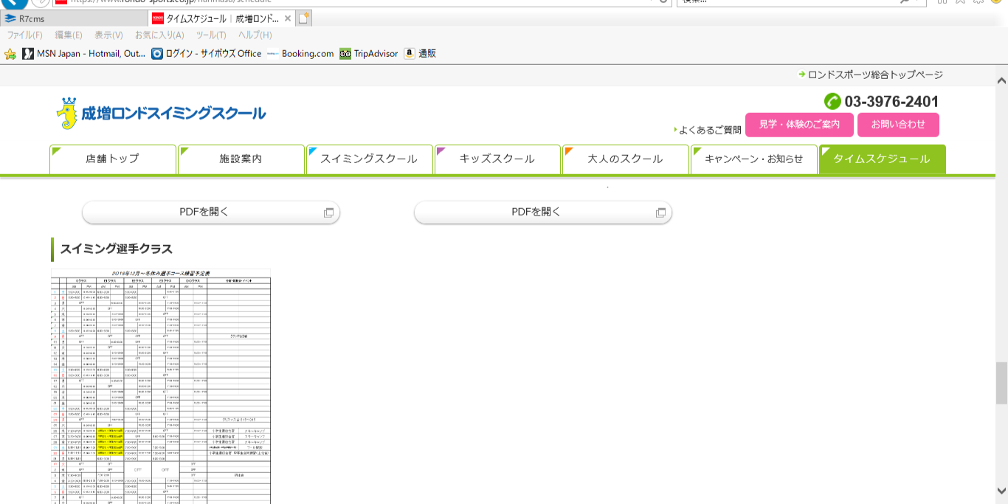Click the scroll down arrow on scrollbar

click(x=1001, y=491)
